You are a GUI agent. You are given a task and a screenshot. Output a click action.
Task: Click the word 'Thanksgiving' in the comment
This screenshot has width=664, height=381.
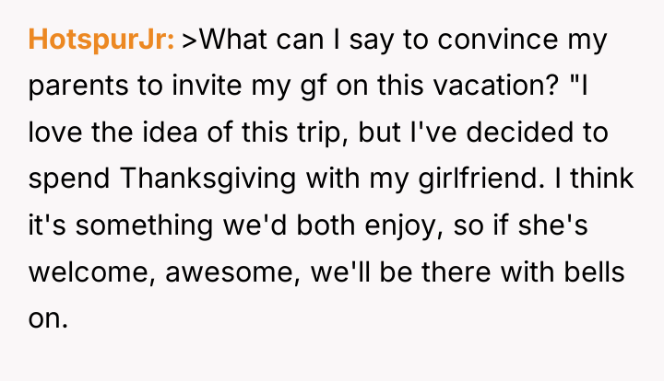click(x=207, y=179)
